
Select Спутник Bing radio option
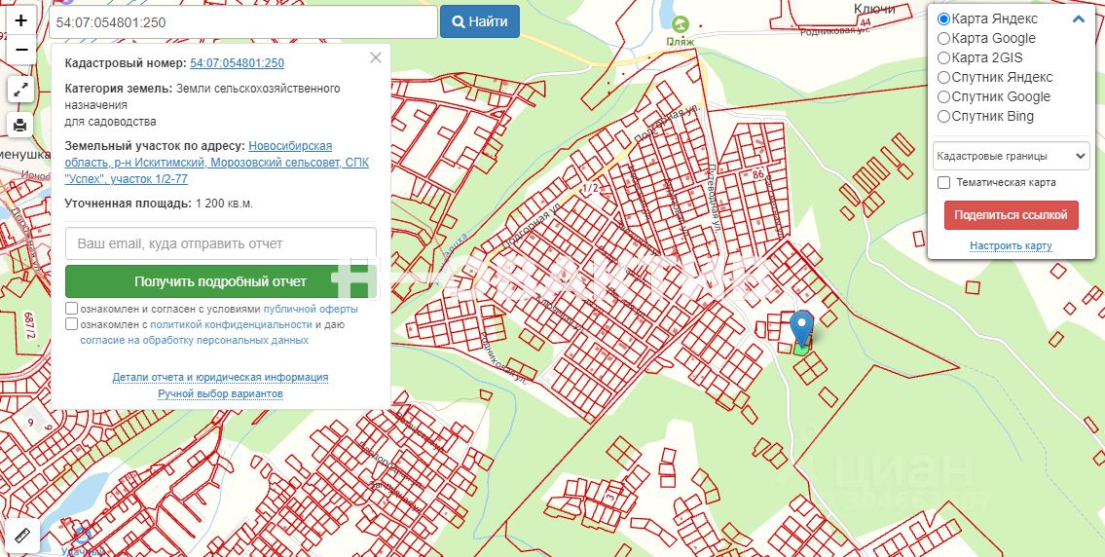pos(943,117)
